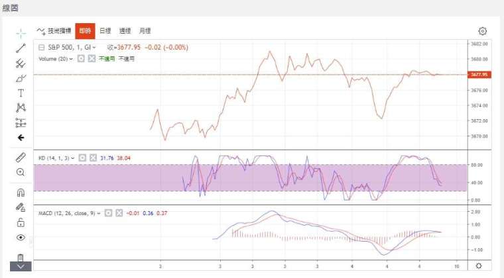Toggle magnet mode
Image resolution: width=504 pixels, height=278 pixels.
point(21,193)
